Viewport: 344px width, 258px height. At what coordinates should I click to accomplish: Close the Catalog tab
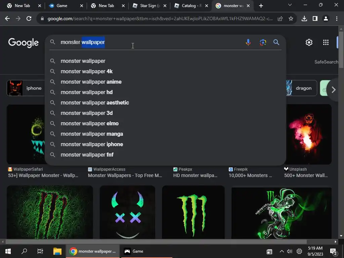click(x=207, y=6)
